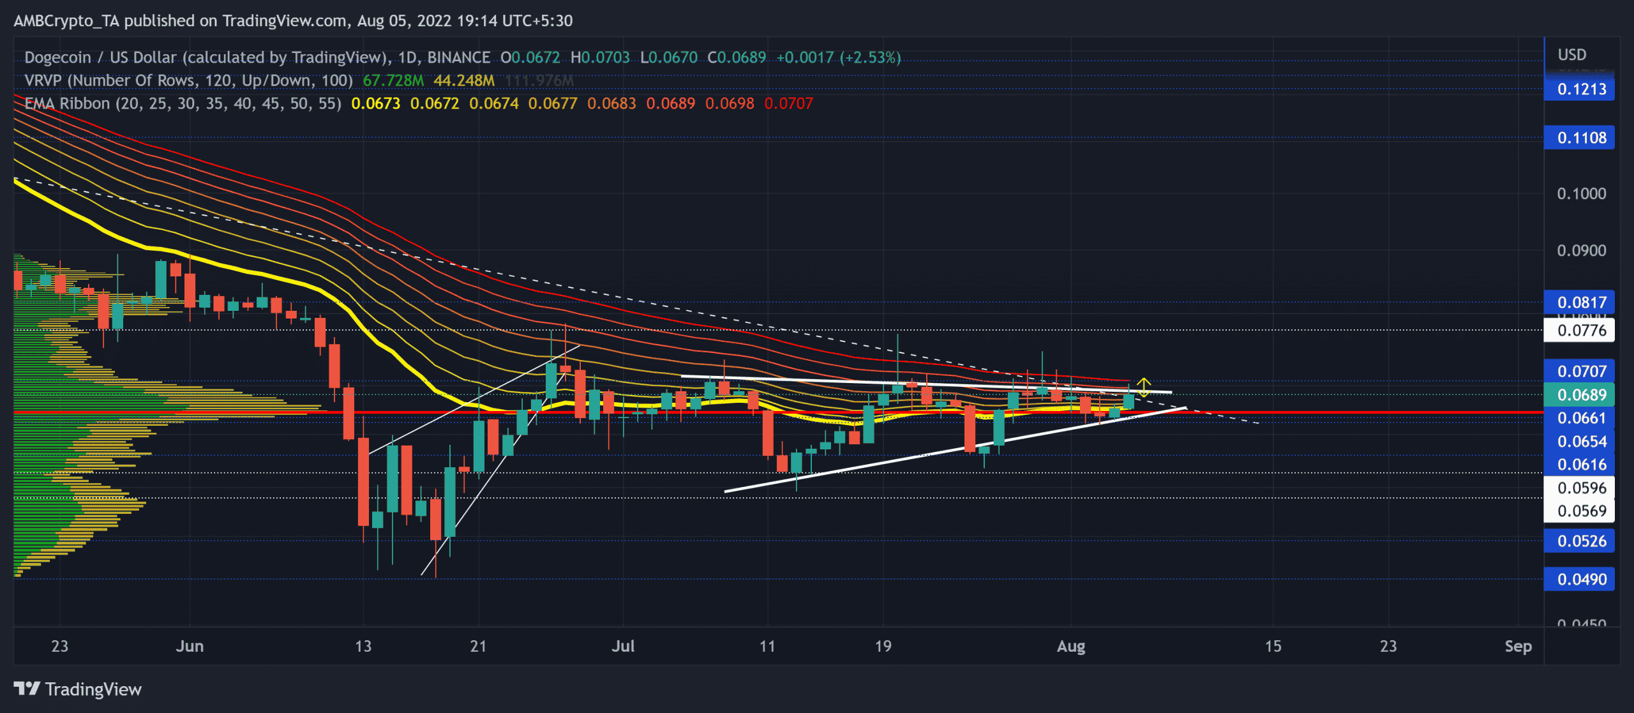Click the 0.0900 axis tick value
The width and height of the screenshot is (1634, 713).
pyautogui.click(x=1582, y=250)
